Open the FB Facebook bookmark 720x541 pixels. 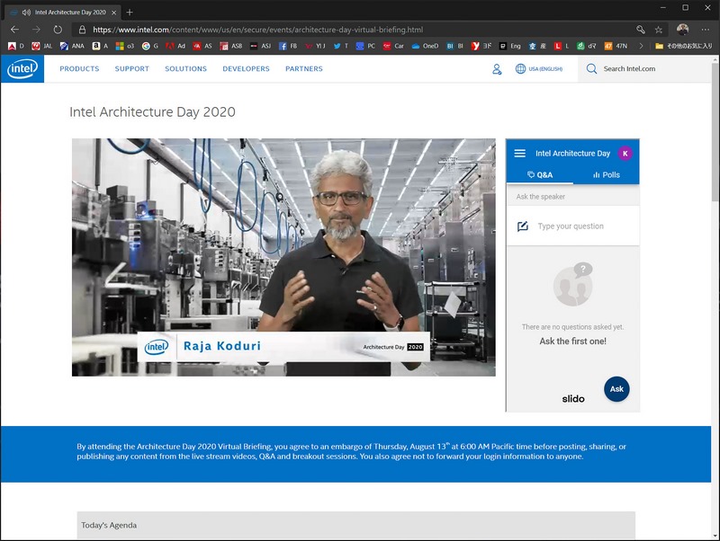(x=288, y=46)
